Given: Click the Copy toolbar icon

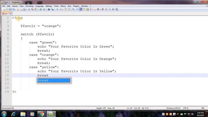Looking at the screenshot, I should [x=32, y=9].
